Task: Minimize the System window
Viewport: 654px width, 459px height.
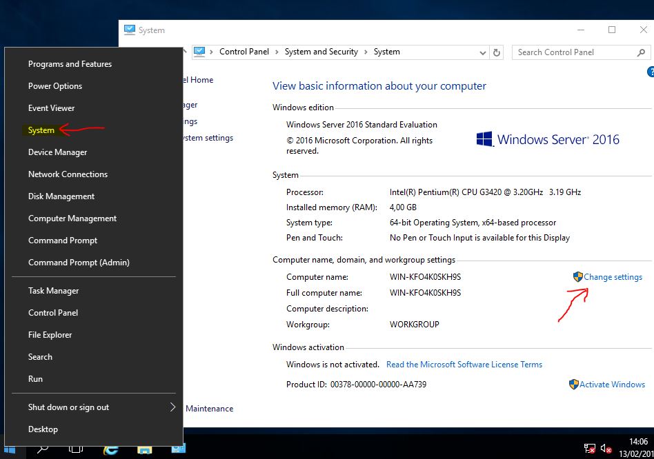Action: coord(581,30)
